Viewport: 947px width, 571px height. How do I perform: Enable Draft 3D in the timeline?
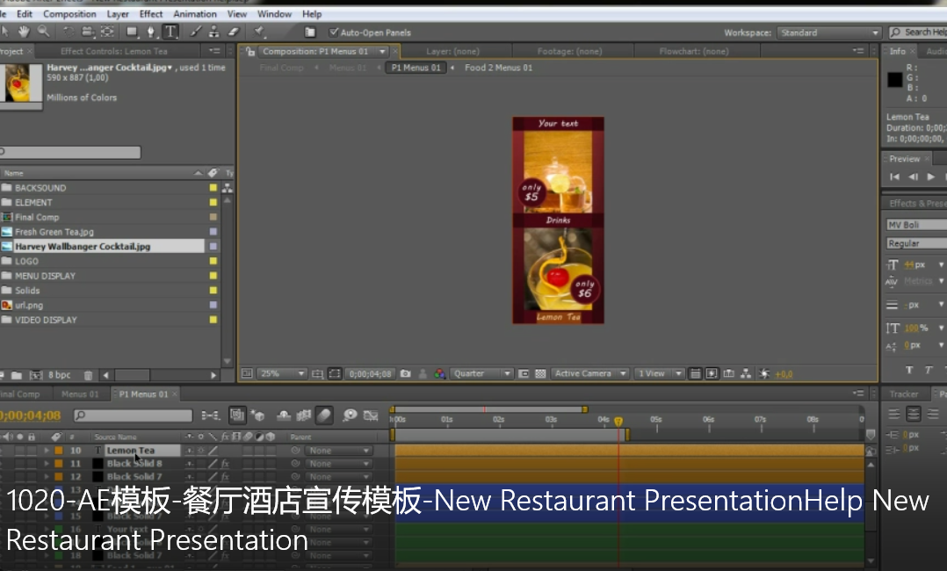pos(258,416)
